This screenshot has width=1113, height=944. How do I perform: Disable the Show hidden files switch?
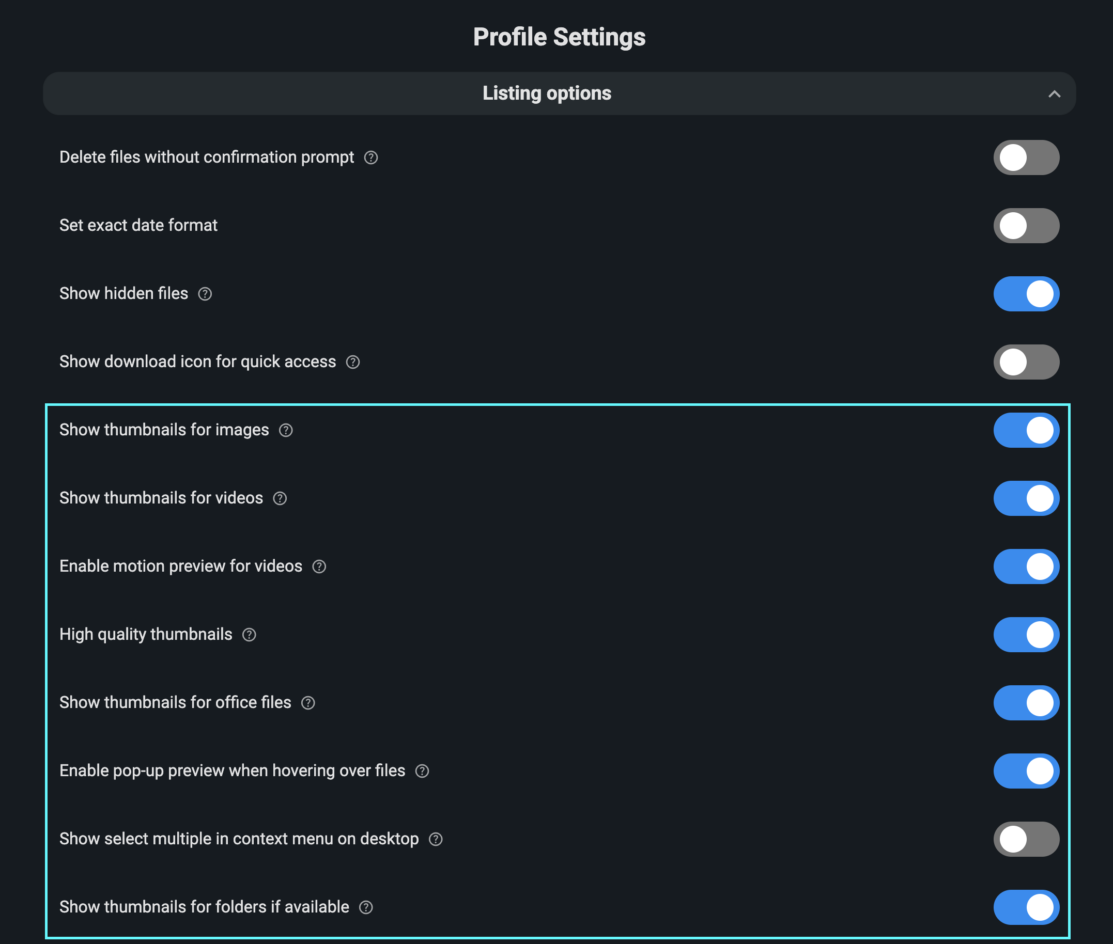1026,294
